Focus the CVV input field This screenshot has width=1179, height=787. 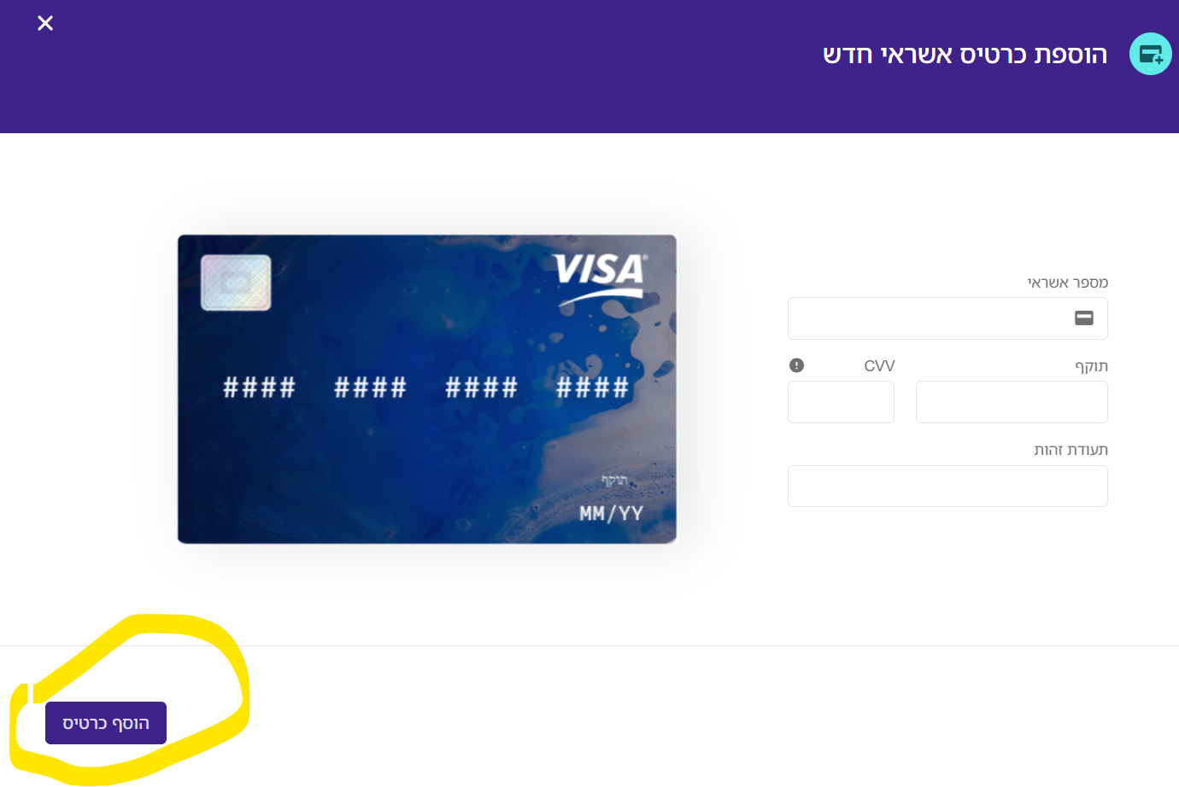click(841, 402)
